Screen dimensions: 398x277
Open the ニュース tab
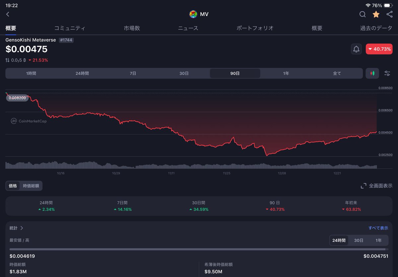click(x=188, y=28)
